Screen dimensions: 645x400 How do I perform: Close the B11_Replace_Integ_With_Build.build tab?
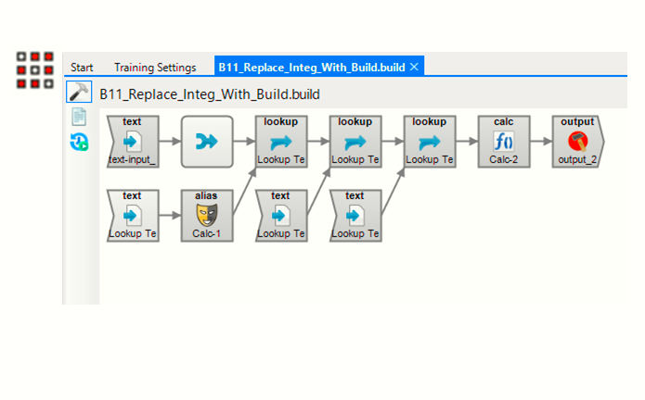pyautogui.click(x=415, y=67)
